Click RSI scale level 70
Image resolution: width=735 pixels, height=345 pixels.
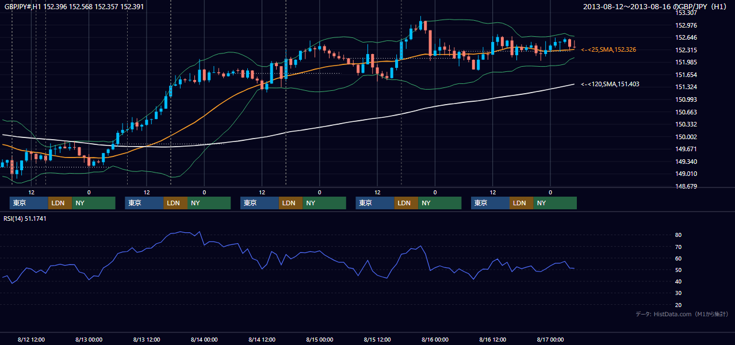(678, 247)
